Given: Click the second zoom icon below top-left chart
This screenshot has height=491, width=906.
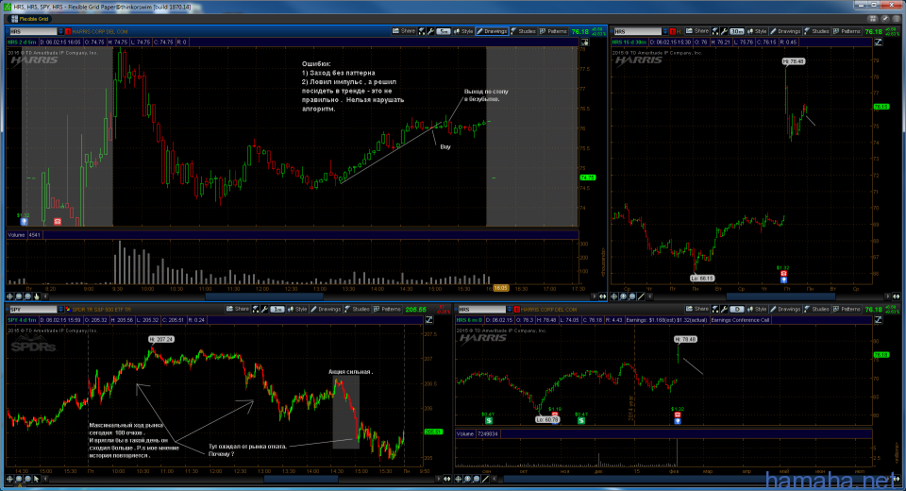Looking at the screenshot, I should [19, 296].
